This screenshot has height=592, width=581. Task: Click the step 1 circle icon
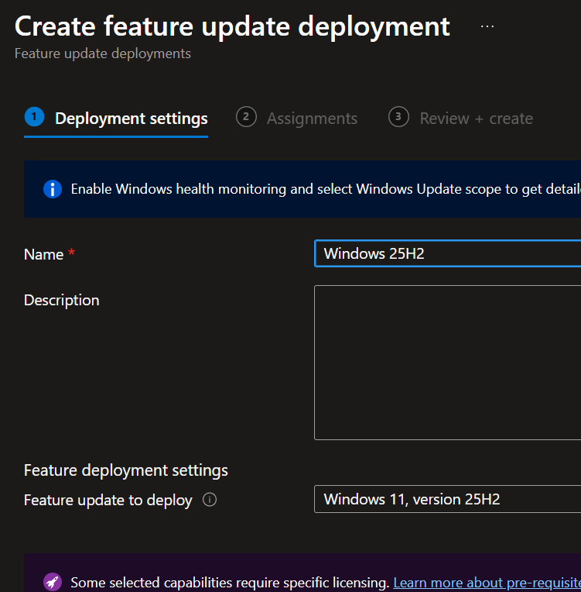[x=34, y=117]
